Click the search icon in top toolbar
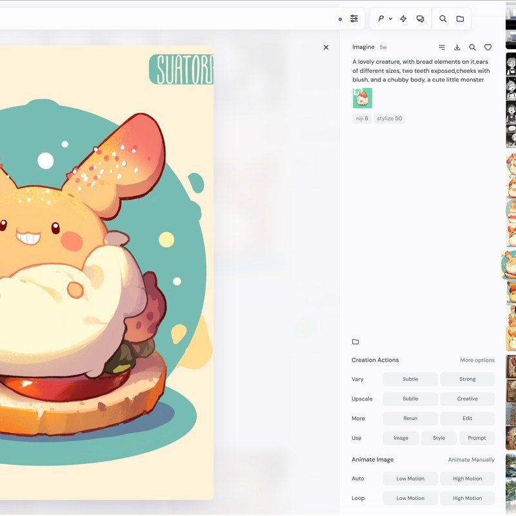 coord(443,19)
